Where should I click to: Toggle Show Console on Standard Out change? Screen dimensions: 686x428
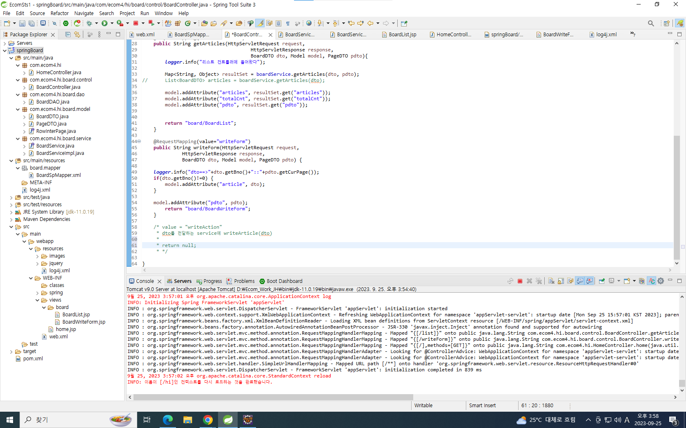tap(580, 281)
